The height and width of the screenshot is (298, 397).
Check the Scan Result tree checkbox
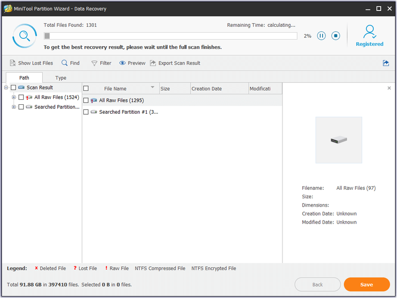pos(13,88)
